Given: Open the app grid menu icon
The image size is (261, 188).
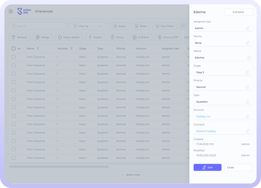Looking at the screenshot, I should click(x=11, y=11).
